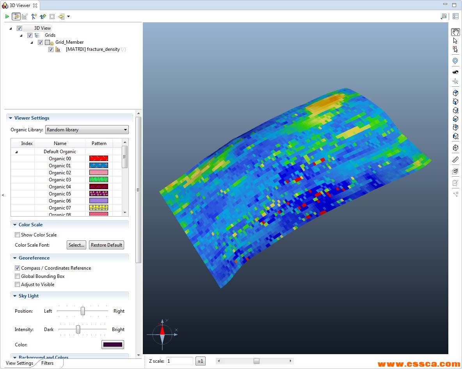
Task: Collapse the Grid_Member tree node
Action: [32, 43]
